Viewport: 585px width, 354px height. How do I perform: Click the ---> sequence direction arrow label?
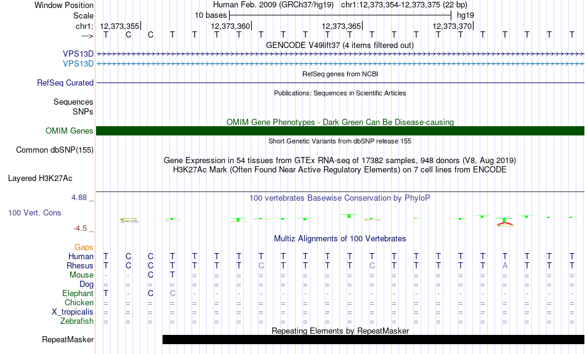pyautogui.click(x=87, y=36)
